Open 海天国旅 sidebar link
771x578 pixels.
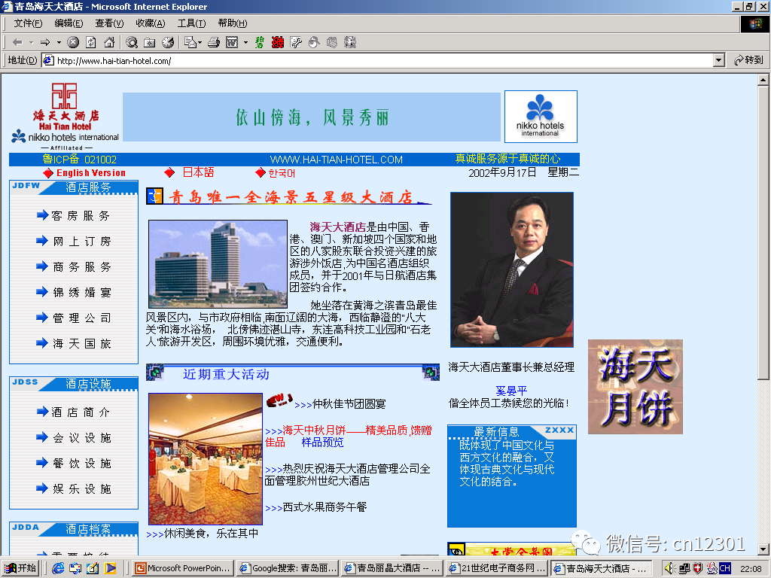point(81,343)
